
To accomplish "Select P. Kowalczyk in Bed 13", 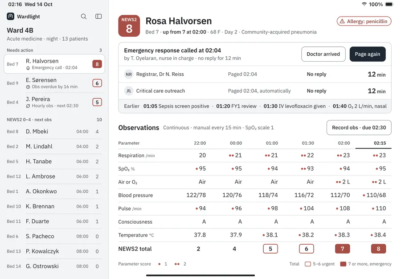I will (x=54, y=251).
